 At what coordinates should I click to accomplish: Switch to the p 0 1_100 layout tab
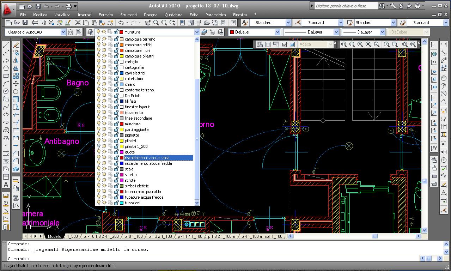pos(134,236)
